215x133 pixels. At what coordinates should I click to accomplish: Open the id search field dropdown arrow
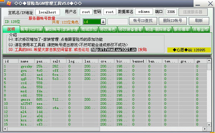(103, 21)
